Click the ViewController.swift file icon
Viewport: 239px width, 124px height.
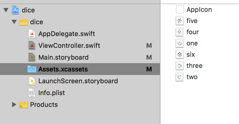pyautogui.click(x=32, y=46)
